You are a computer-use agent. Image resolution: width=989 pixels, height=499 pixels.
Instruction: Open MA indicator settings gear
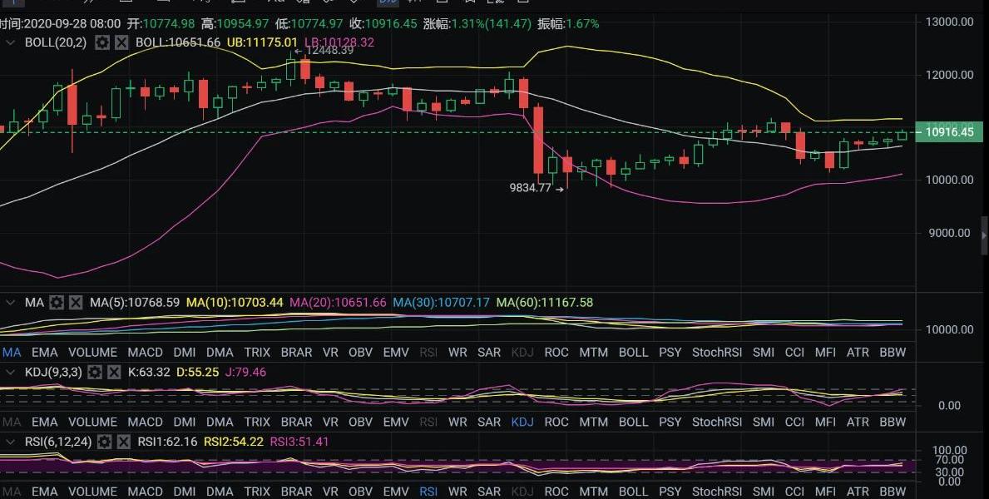pos(57,303)
